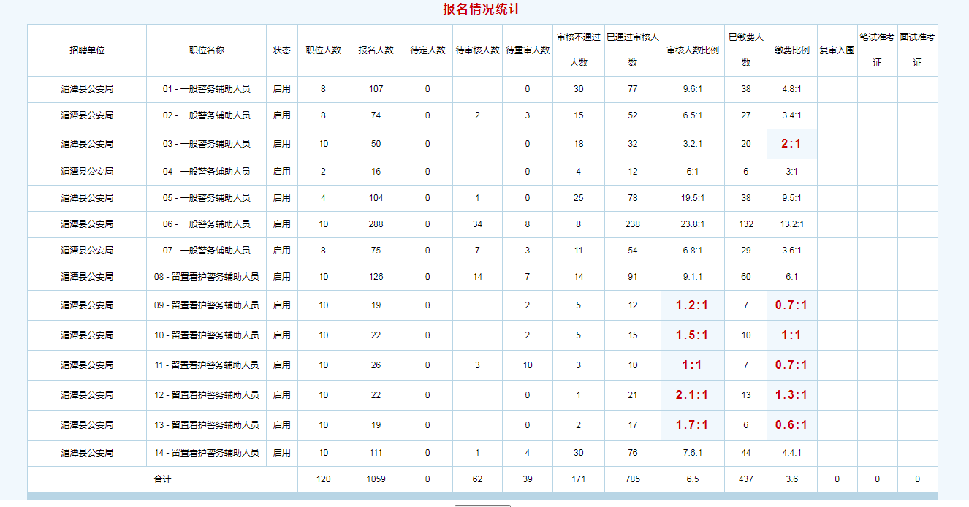969x507 pixels.
Task: Select the 招聘单位 column header
Action: [x=87, y=50]
